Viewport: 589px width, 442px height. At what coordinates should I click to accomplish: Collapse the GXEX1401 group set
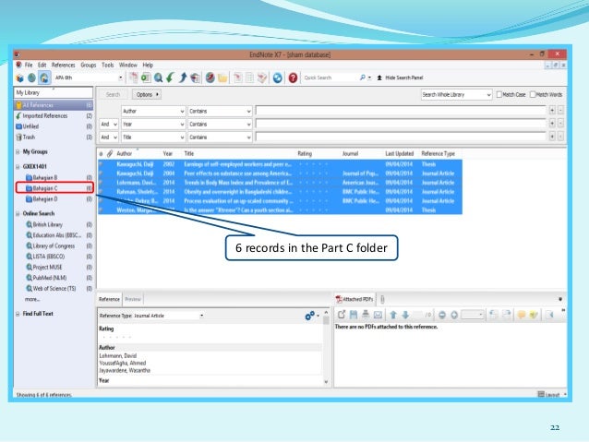coord(18,167)
